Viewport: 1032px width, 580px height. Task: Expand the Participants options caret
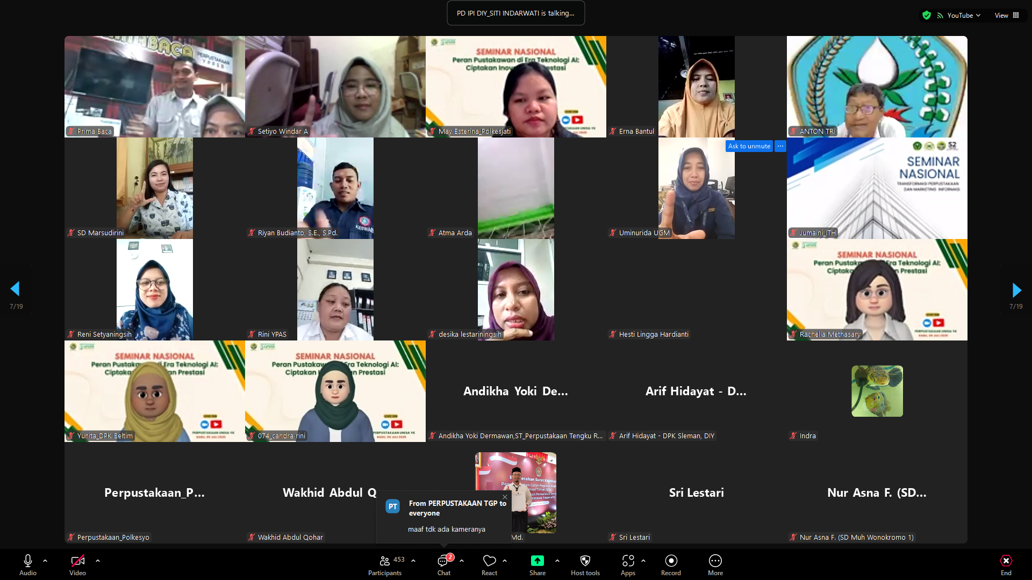pyautogui.click(x=413, y=561)
